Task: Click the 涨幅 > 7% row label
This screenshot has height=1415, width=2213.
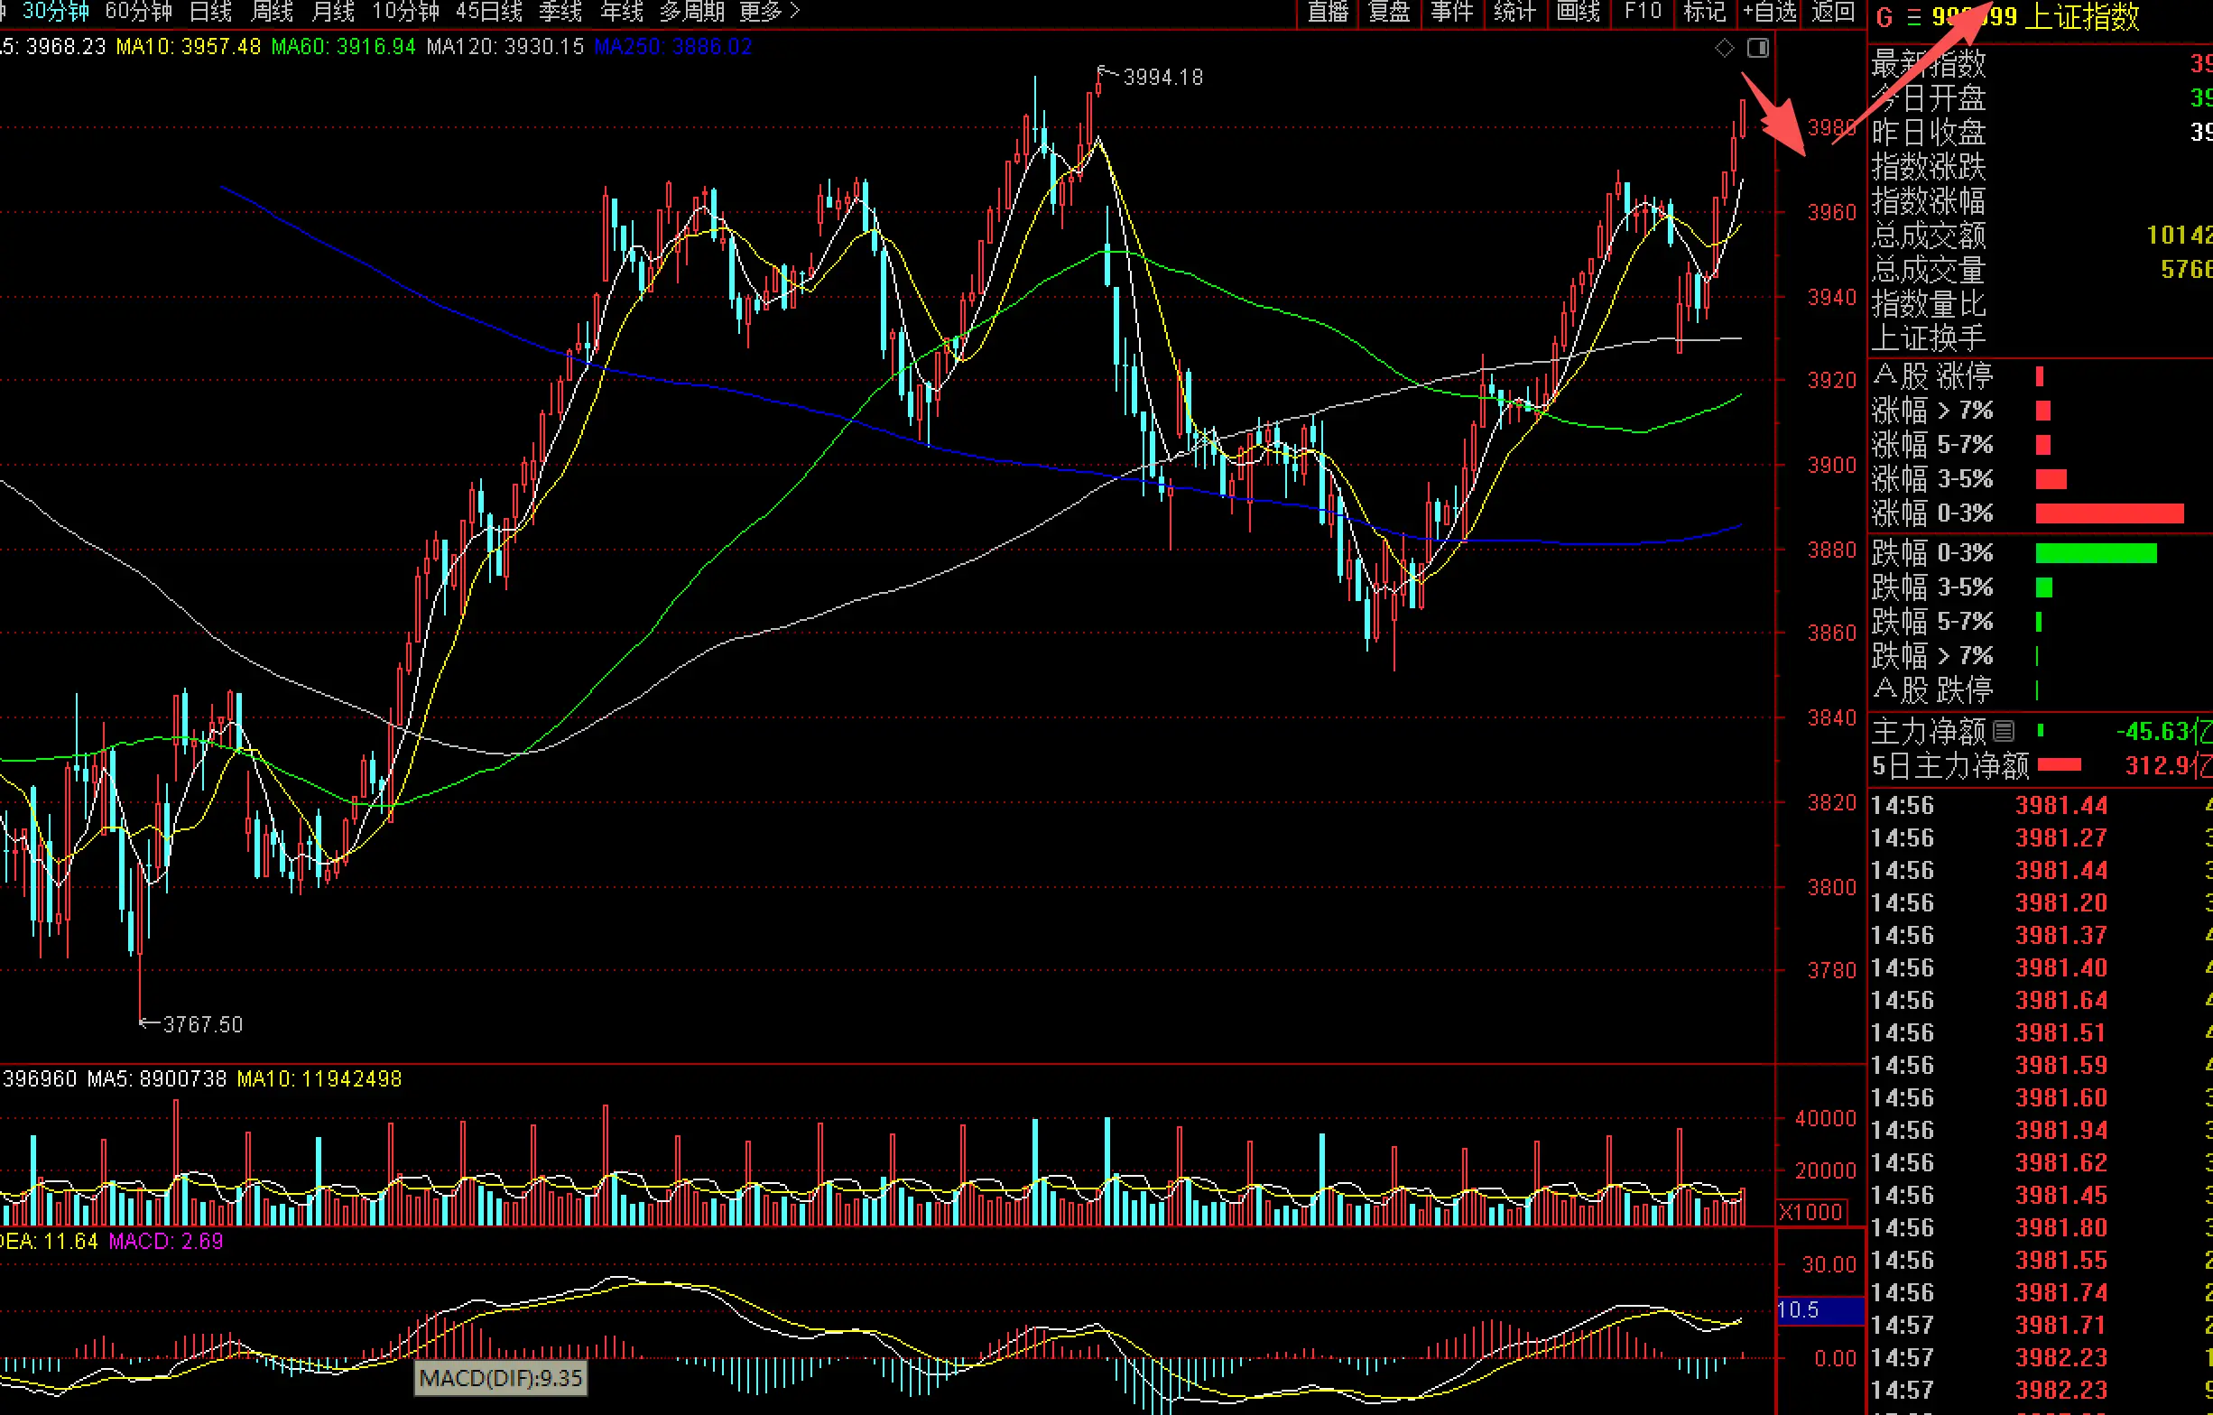Action: point(1932,410)
